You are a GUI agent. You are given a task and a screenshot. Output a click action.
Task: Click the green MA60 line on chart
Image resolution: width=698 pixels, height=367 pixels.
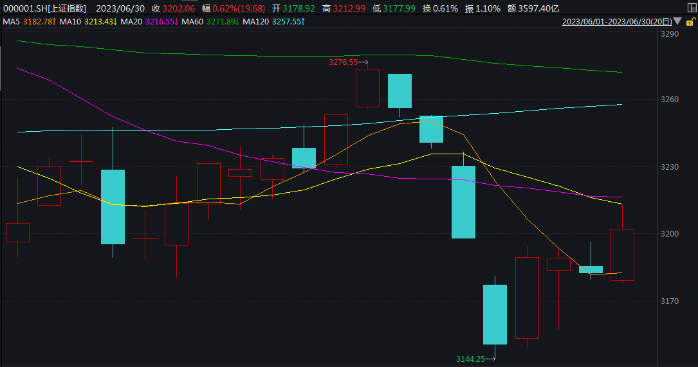tap(267, 56)
